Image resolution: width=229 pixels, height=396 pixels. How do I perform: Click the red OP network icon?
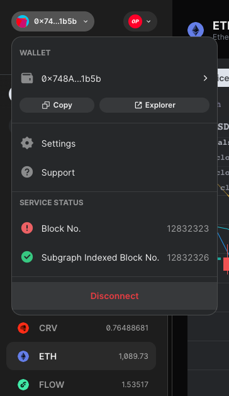135,21
